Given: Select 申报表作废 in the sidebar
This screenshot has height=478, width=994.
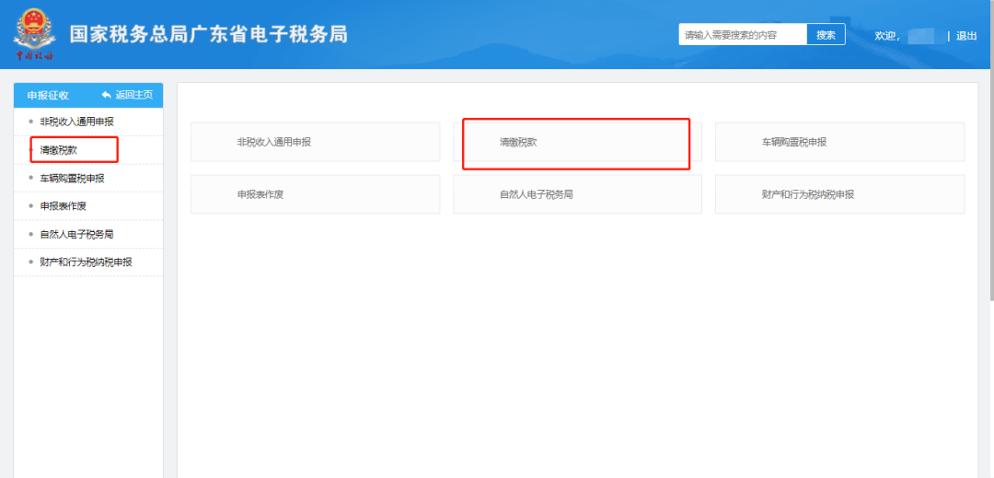Looking at the screenshot, I should click(63, 206).
